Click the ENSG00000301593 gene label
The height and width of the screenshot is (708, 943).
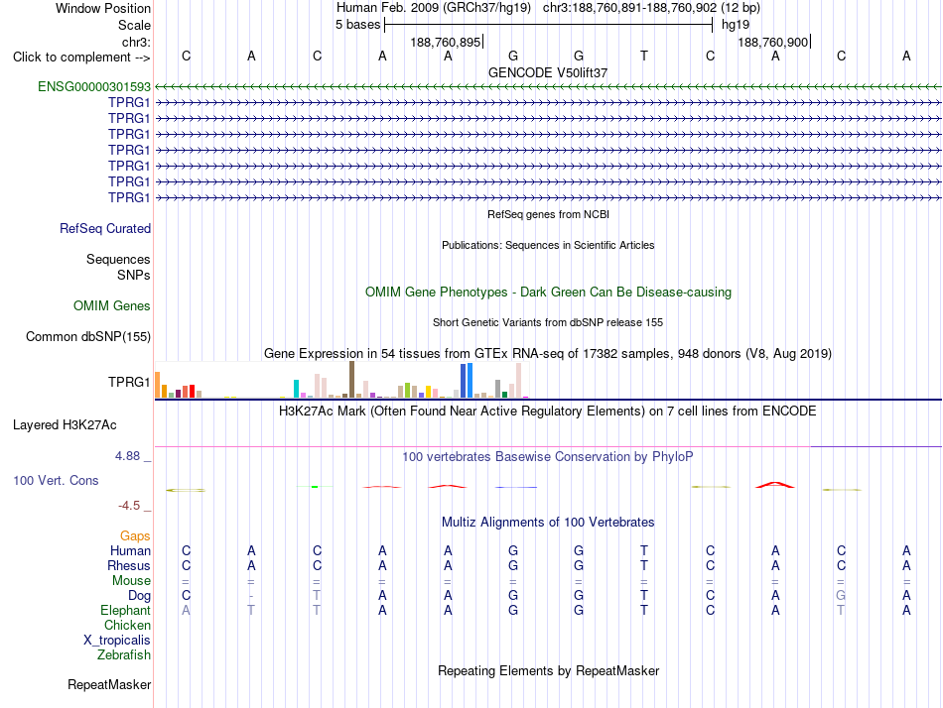click(94, 86)
